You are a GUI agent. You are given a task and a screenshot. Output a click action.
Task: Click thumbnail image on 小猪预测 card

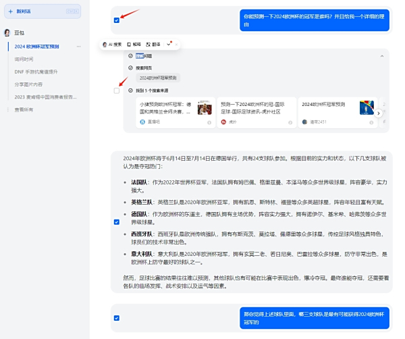click(x=205, y=108)
